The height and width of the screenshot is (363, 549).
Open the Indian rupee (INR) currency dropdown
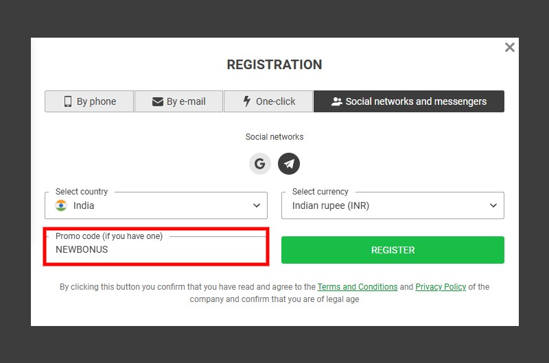(x=393, y=205)
